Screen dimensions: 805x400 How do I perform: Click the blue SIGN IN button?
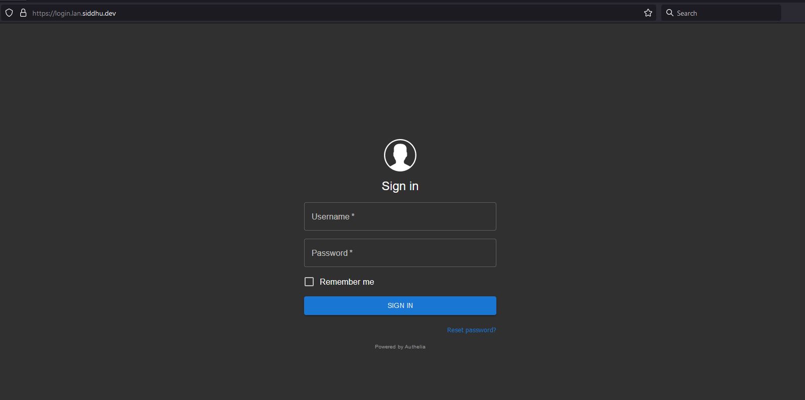400,305
